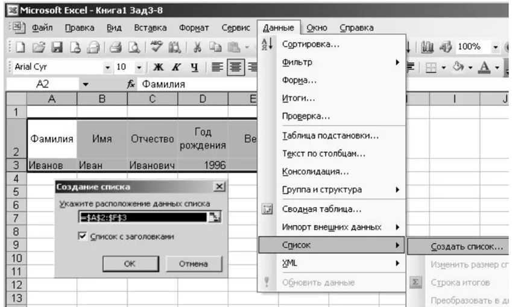The image size is (515, 307).
Task: Click the New document icon
Action: [x=21, y=47]
